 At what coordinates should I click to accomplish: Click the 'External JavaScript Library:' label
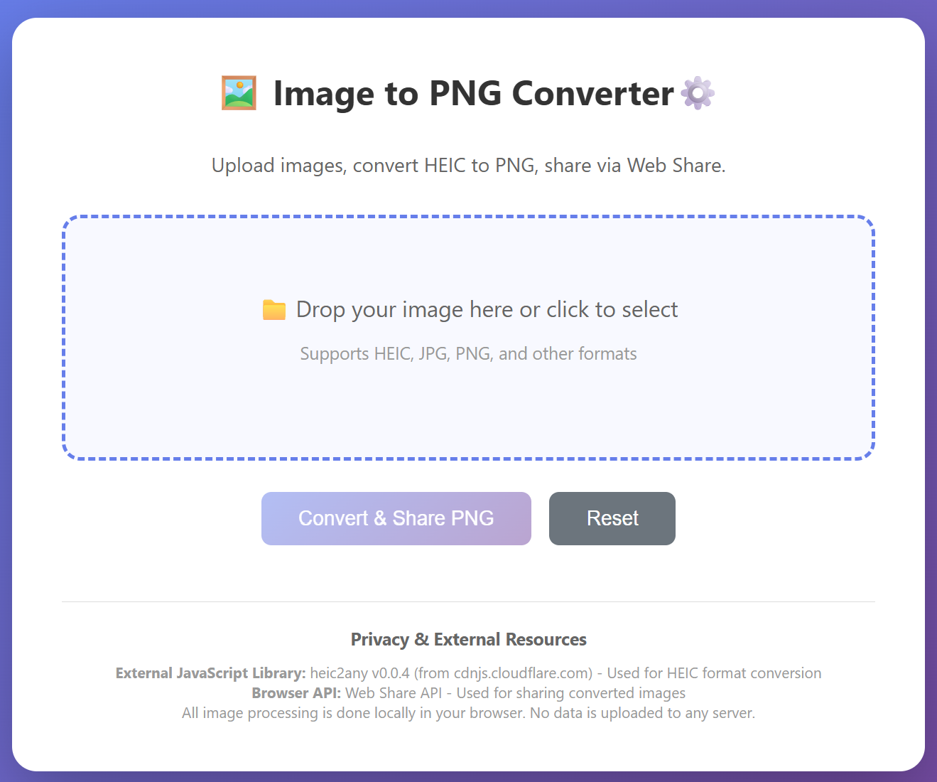click(x=210, y=673)
